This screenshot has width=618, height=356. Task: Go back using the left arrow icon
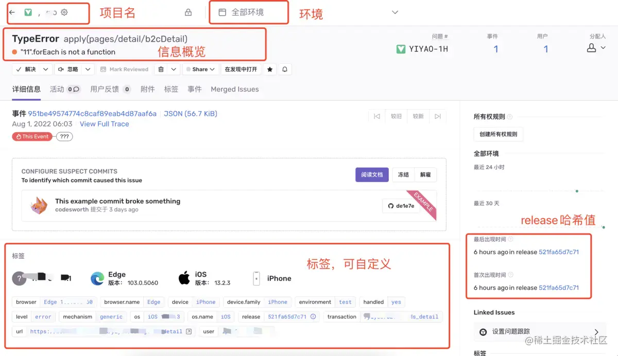point(12,12)
